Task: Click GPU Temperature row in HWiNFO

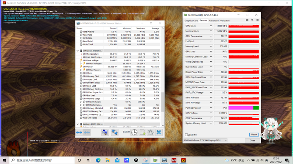Action: click(x=118, y=54)
